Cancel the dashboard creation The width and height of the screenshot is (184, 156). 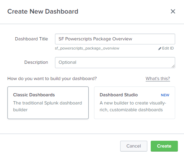point(134,146)
